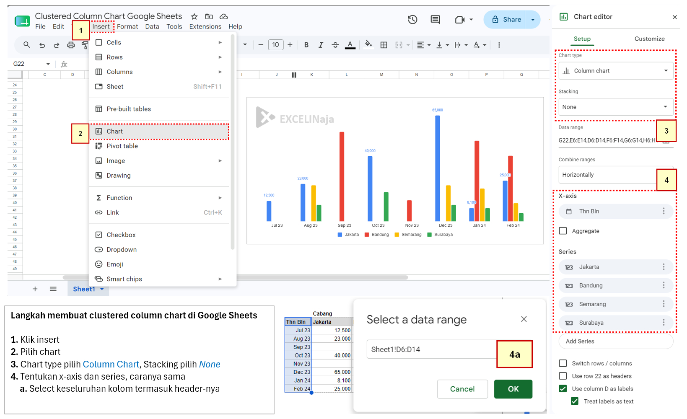Toggle italic formatting
This screenshot has height=419, width=687.
coord(321,45)
